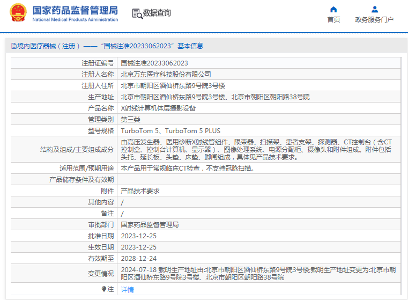This screenshot has height=300, width=408.
Task: Click intended use text 本产品用于常规临床CT检查
Action: click(x=187, y=169)
